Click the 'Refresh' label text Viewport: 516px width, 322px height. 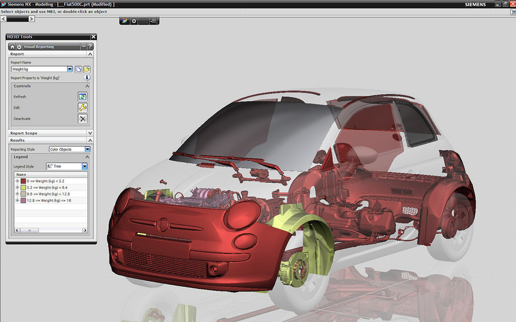[20, 97]
